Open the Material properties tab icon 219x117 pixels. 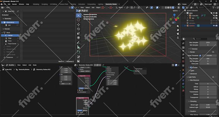click(183, 91)
